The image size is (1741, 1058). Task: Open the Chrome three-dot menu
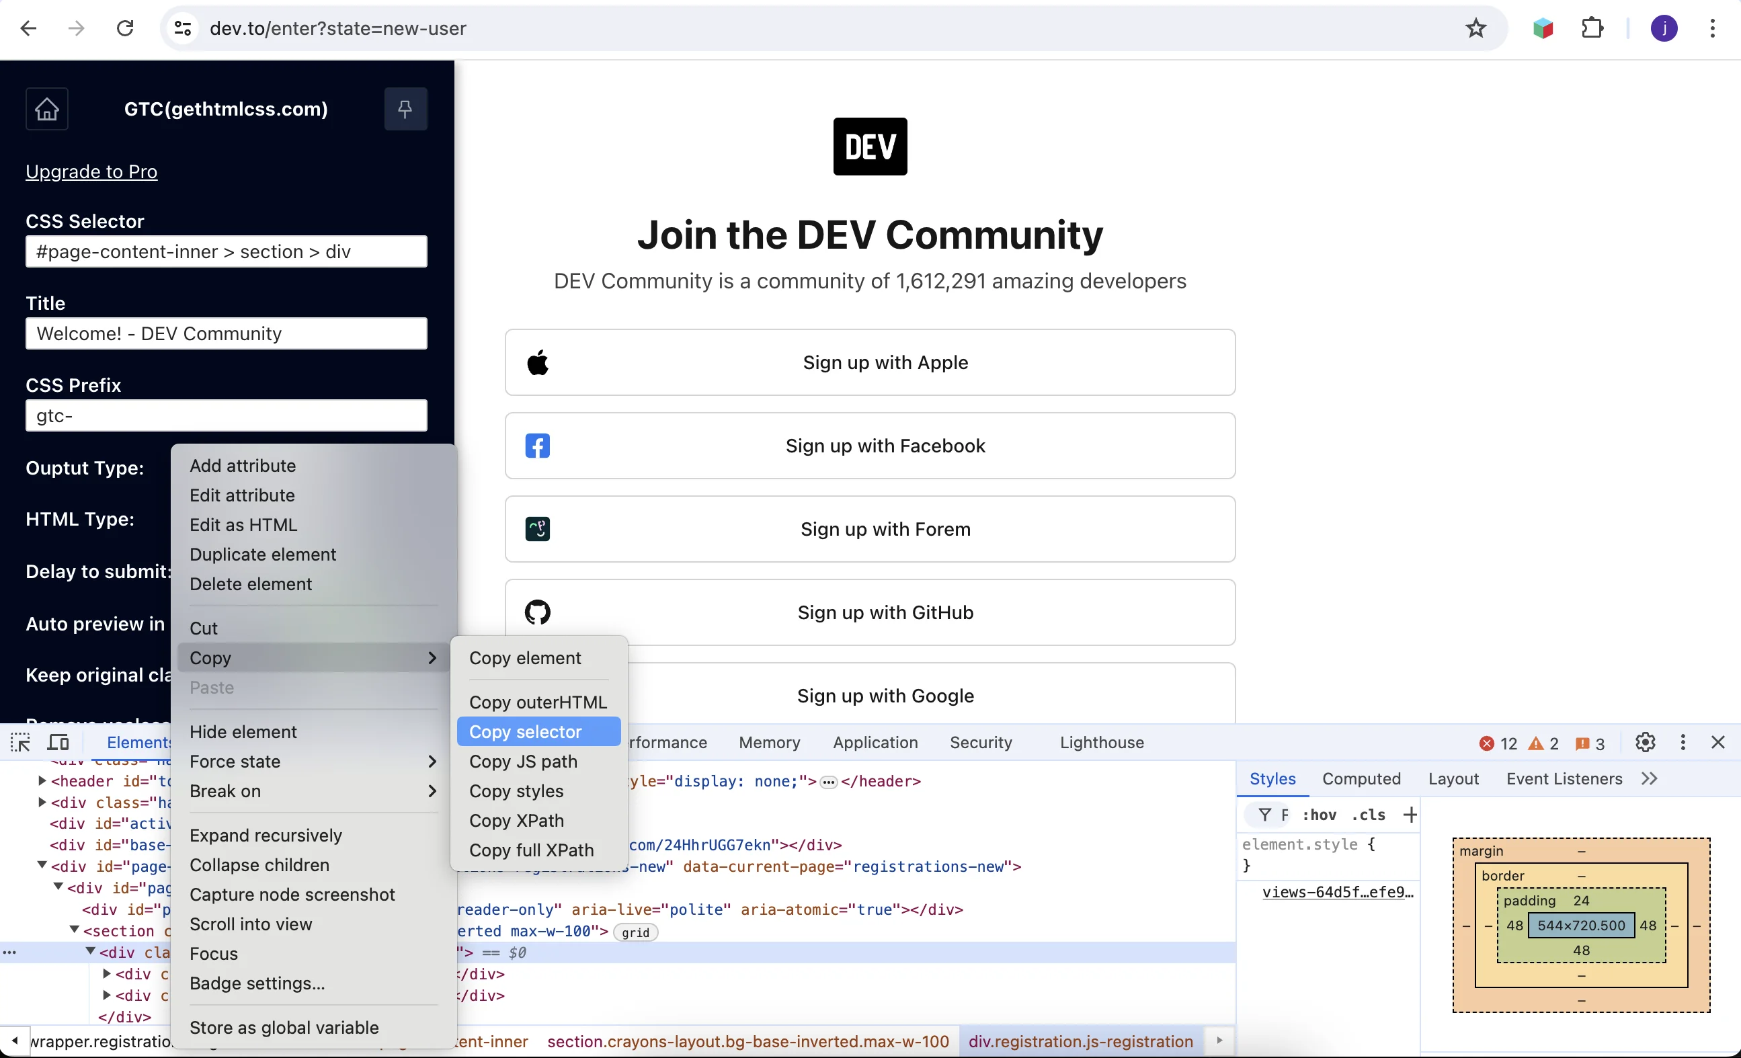[1712, 28]
